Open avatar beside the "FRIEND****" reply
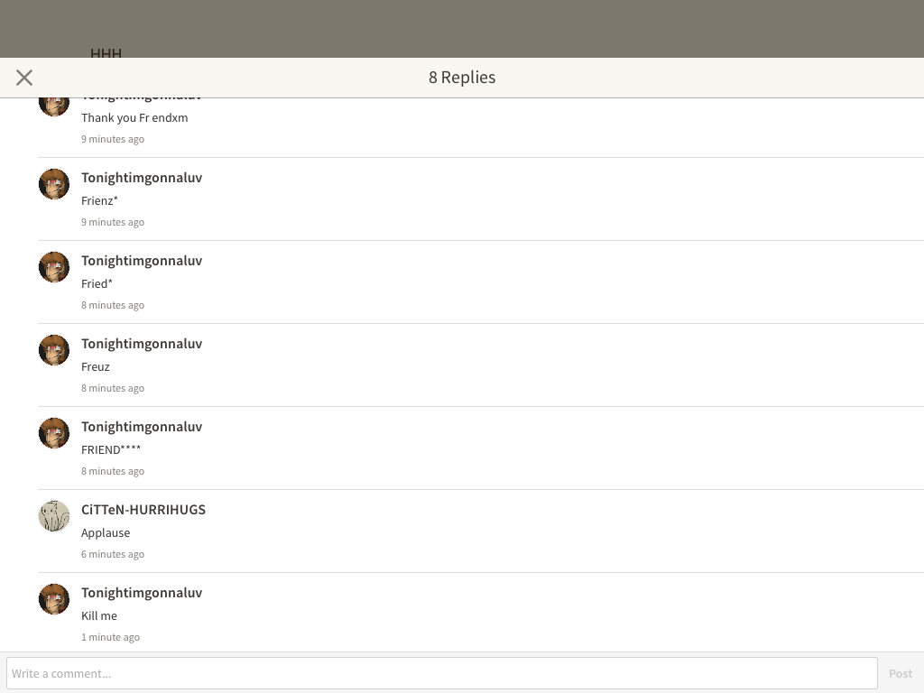The height and width of the screenshot is (693, 924). coord(54,434)
